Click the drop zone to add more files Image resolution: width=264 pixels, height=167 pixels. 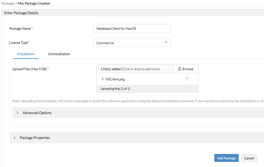pos(135,68)
